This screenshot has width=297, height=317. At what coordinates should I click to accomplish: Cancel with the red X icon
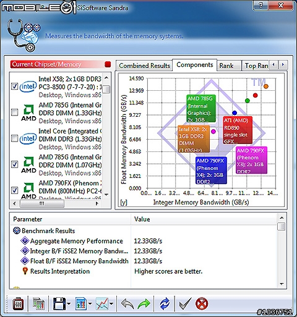coord(202,303)
